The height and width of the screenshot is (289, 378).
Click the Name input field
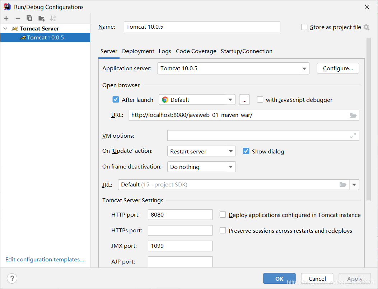click(202, 27)
